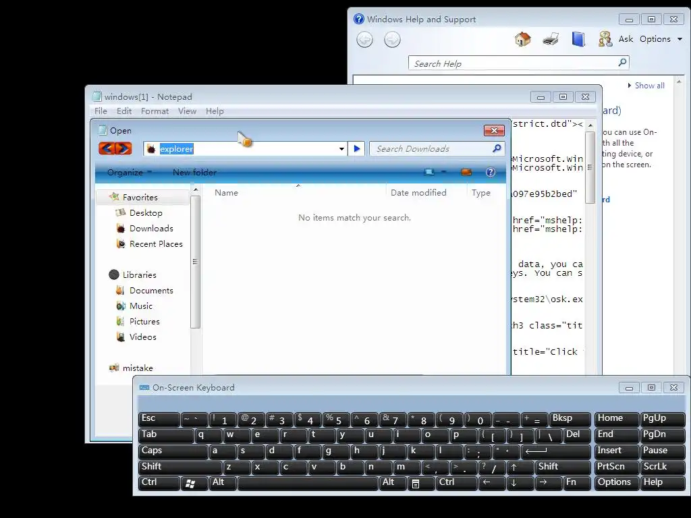
Task: Click address box containing explorer
Action: (247, 149)
